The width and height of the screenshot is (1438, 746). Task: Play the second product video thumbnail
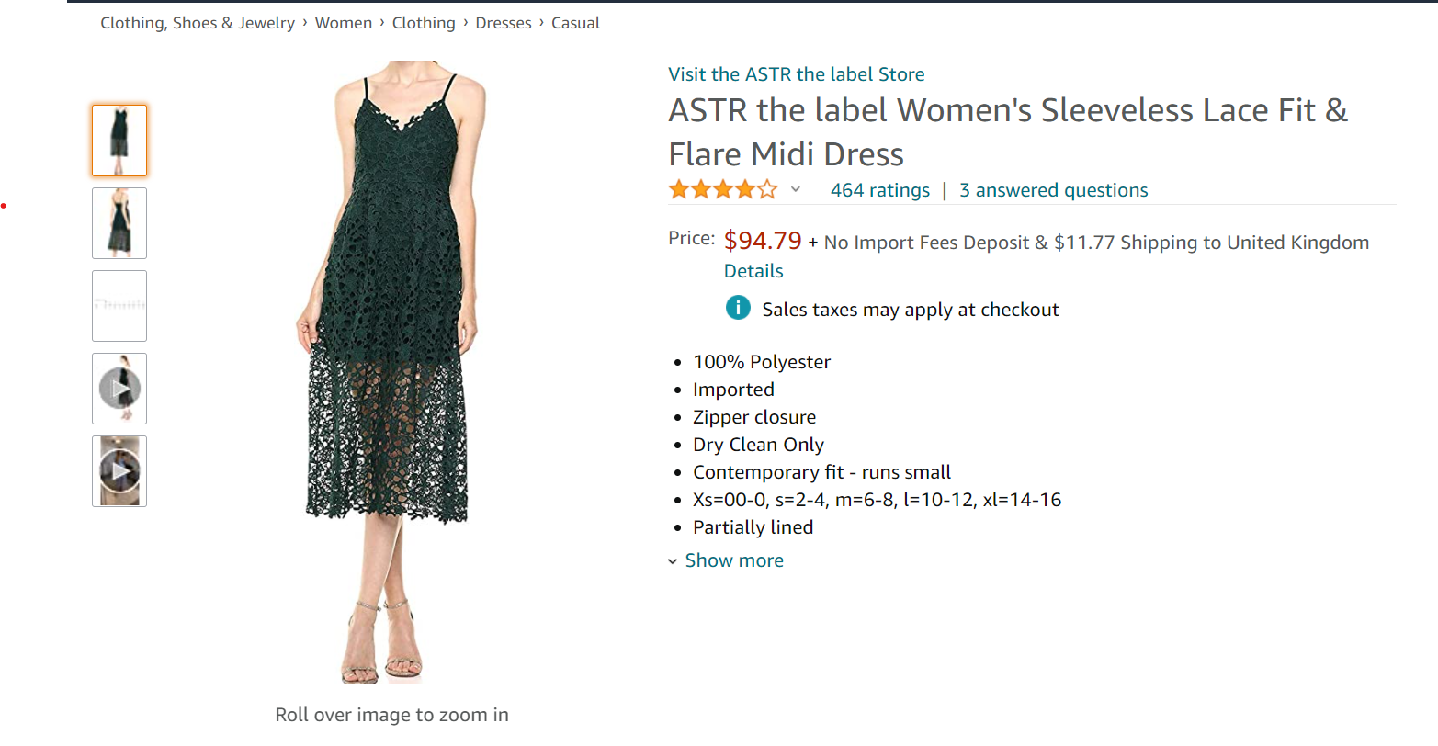coord(119,471)
